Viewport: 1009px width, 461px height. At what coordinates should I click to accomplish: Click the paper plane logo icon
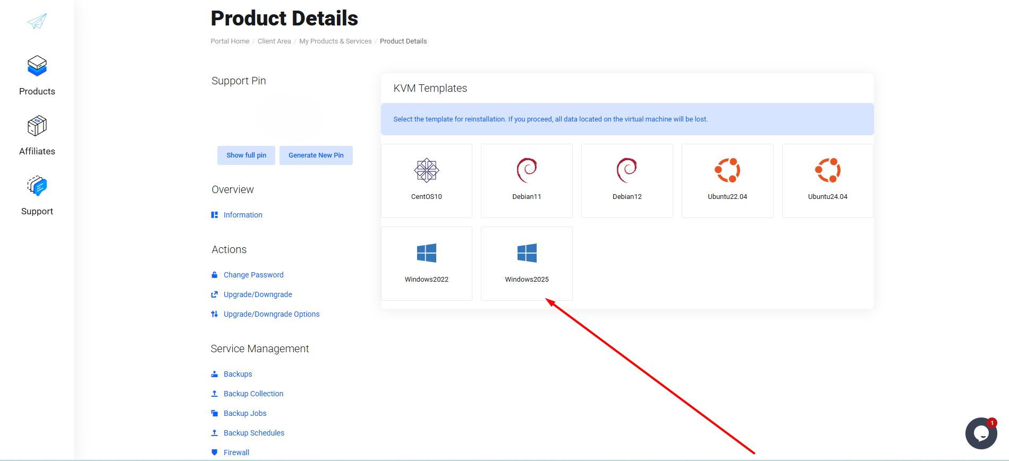click(x=37, y=21)
